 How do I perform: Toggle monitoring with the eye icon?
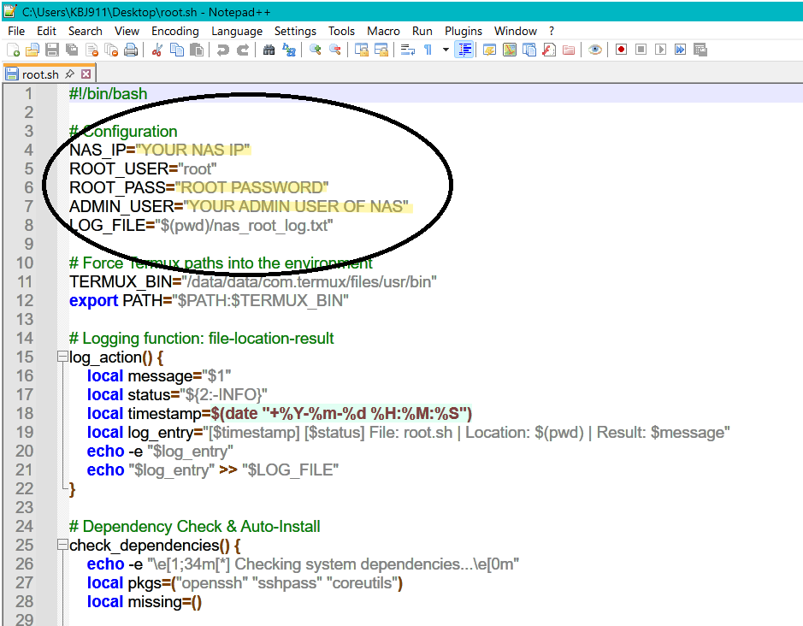(x=595, y=50)
